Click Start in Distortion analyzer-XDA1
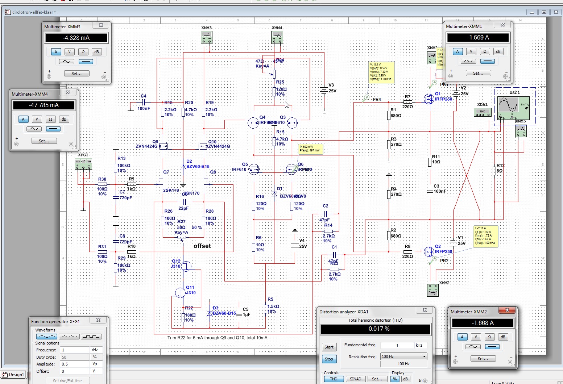 point(329,347)
